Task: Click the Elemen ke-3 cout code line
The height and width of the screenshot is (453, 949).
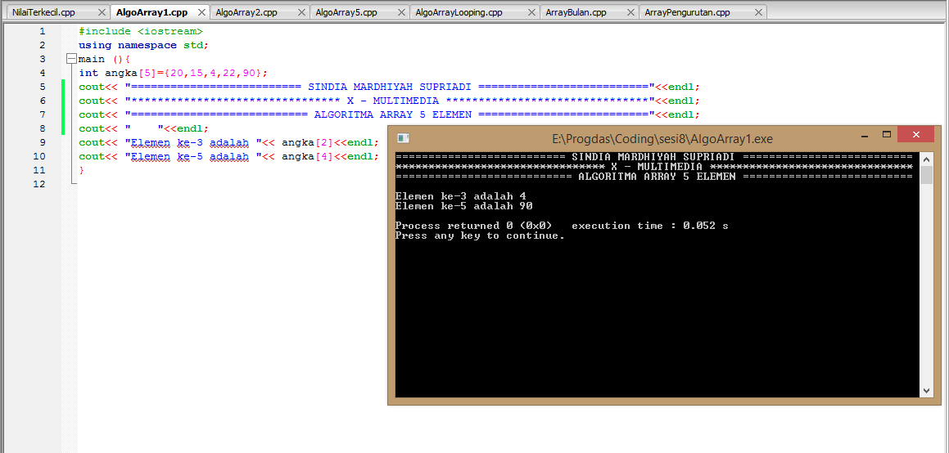Action: tap(228, 142)
